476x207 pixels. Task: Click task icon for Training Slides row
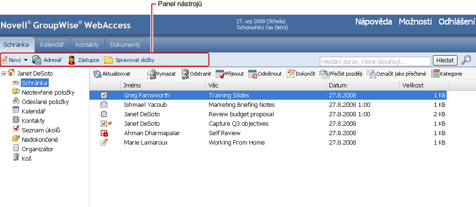104,95
